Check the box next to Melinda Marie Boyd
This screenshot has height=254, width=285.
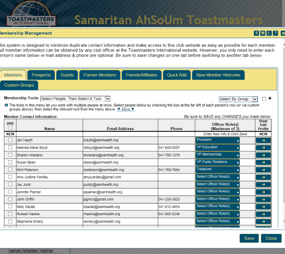pos(10,147)
